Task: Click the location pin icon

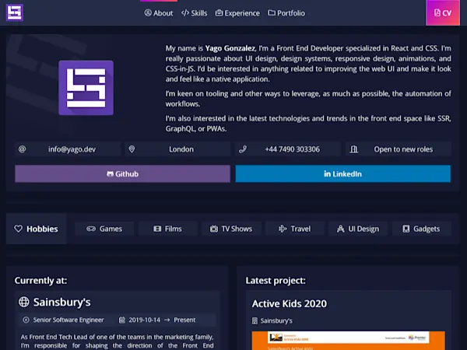Action: (x=132, y=149)
